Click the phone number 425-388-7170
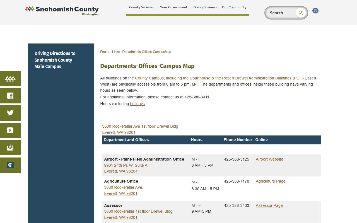This screenshot has width=357, height=223. click(x=237, y=181)
